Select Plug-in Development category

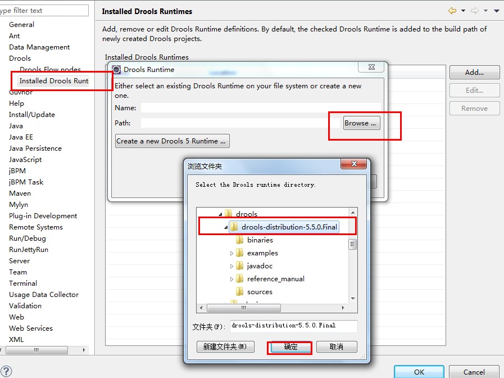point(43,216)
